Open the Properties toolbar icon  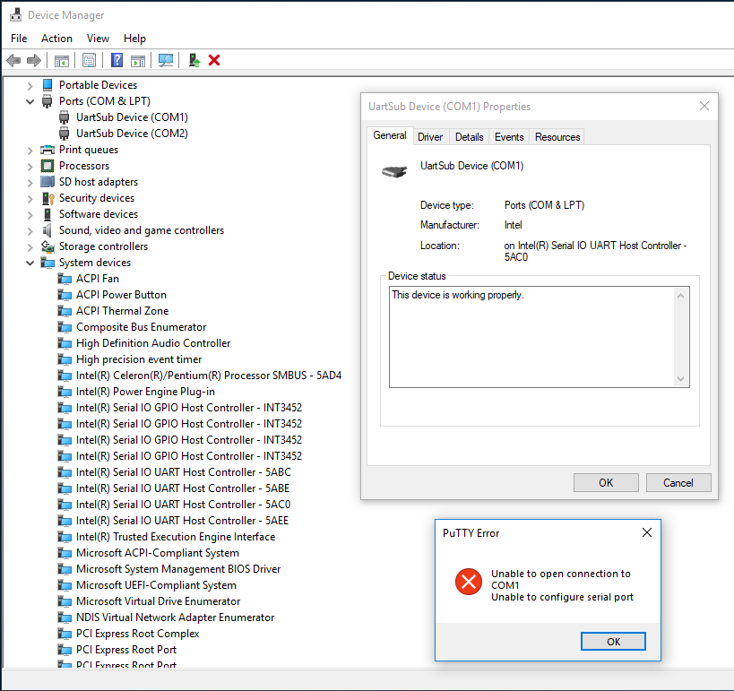tap(89, 60)
